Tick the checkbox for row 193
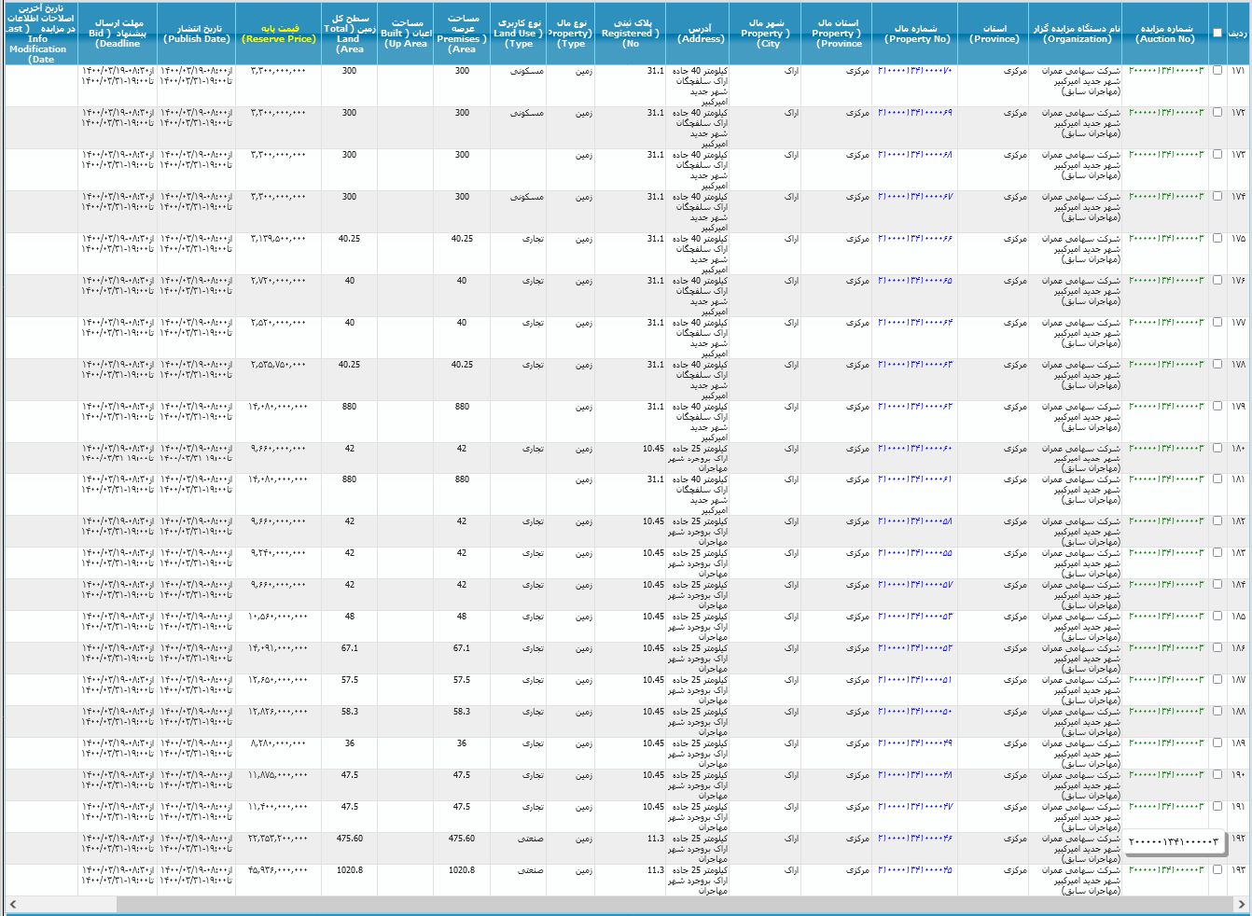Image resolution: width=1252 pixels, height=916 pixels. click(1217, 870)
